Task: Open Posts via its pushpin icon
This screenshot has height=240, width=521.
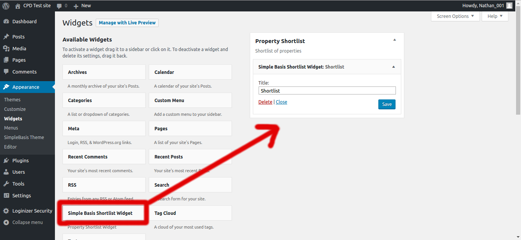Action: coord(6,37)
